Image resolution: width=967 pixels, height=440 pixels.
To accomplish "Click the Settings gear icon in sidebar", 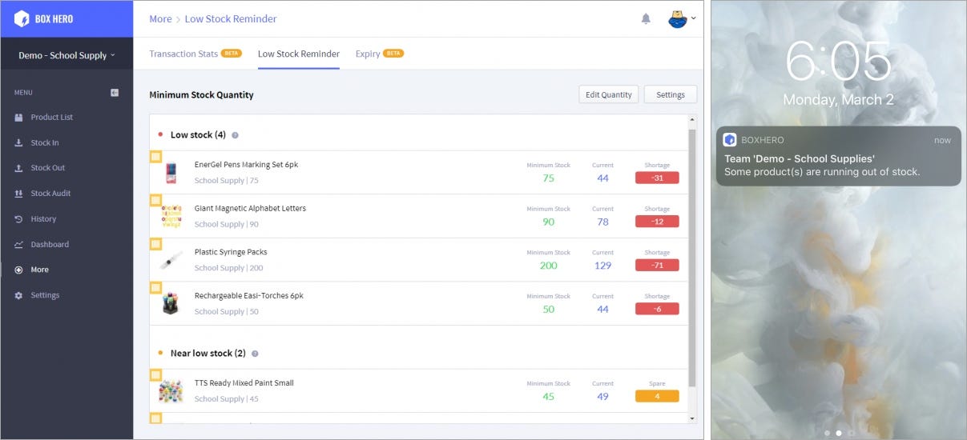I will point(18,295).
